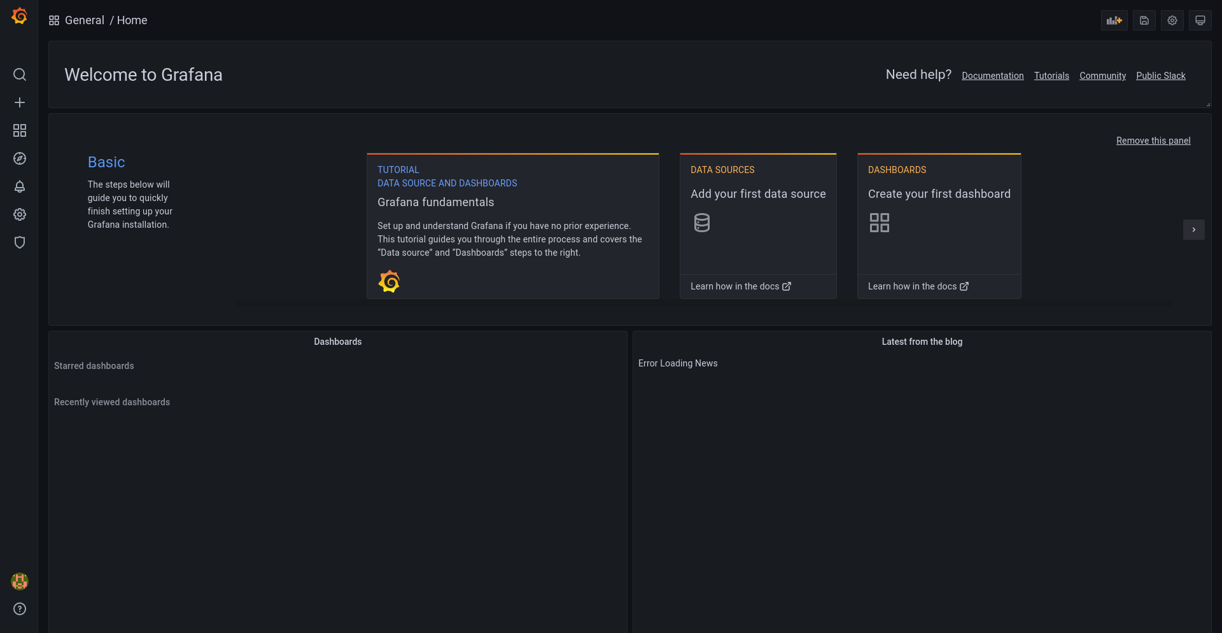The height and width of the screenshot is (633, 1222).
Task: Click Starred dashboards heading
Action: (94, 366)
